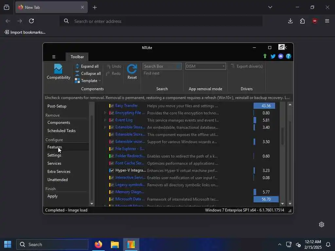Click the 56.70 size bar
The image size is (335, 251).
pyautogui.click(x=266, y=199)
